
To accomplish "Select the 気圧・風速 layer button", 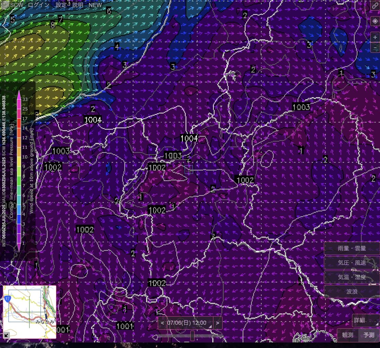I will (352, 263).
